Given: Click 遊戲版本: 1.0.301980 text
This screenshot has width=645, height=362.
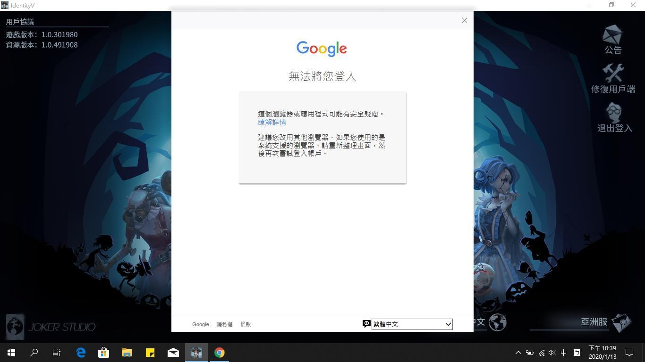Looking at the screenshot, I should [x=42, y=34].
